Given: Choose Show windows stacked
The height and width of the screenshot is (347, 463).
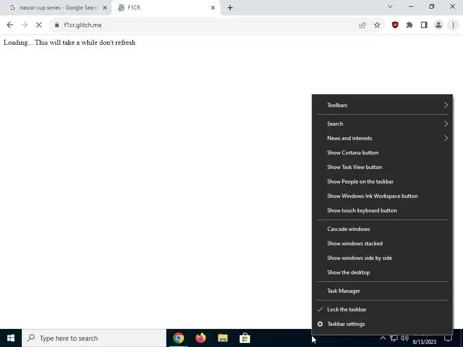Looking at the screenshot, I should 382,244.
